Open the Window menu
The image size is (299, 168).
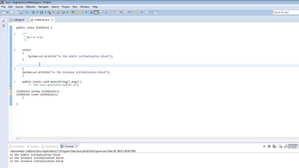click(x=85, y=7)
